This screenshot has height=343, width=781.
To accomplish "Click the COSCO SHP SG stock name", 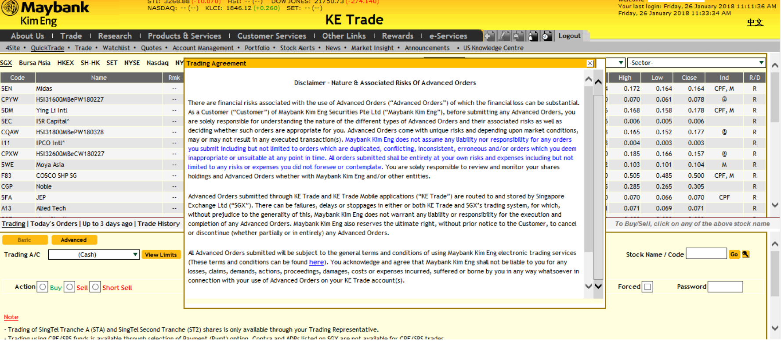I will point(56,176).
